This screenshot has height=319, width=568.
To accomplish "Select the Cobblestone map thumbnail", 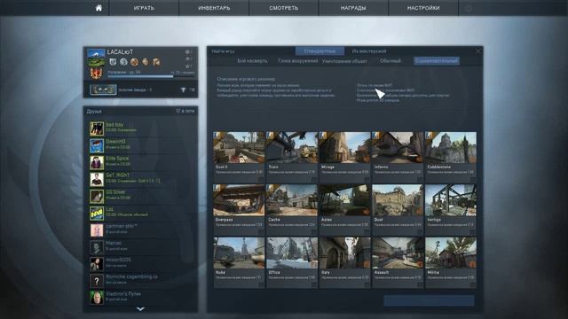I will pos(451,148).
